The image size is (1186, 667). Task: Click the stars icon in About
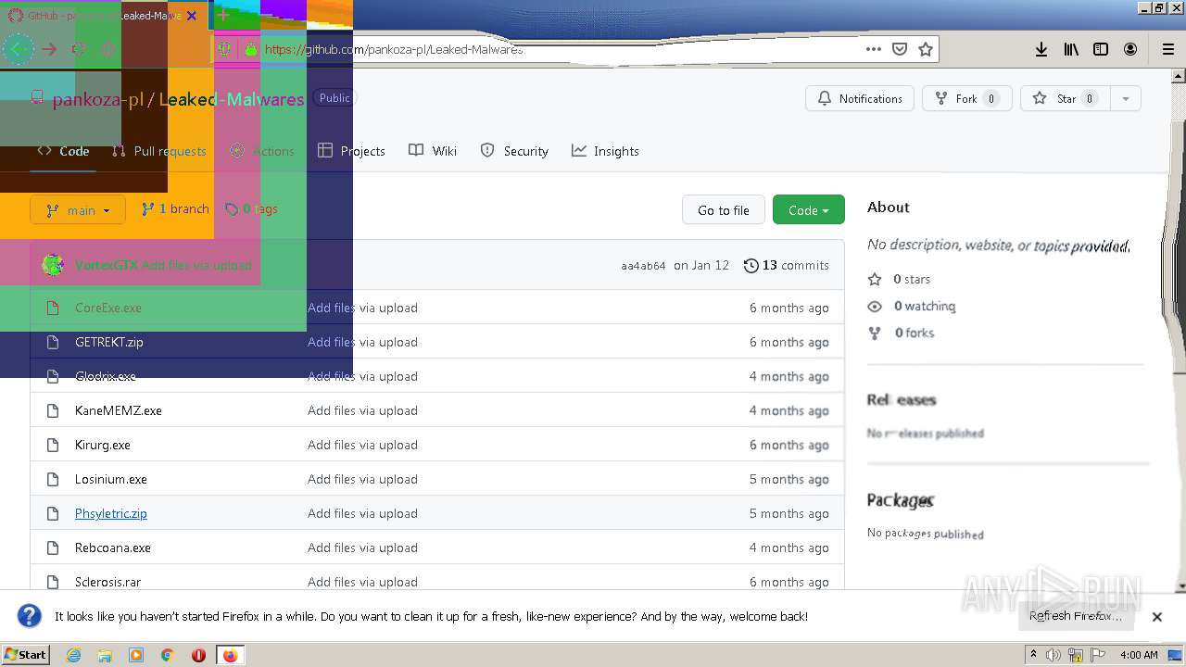pyautogui.click(x=875, y=279)
